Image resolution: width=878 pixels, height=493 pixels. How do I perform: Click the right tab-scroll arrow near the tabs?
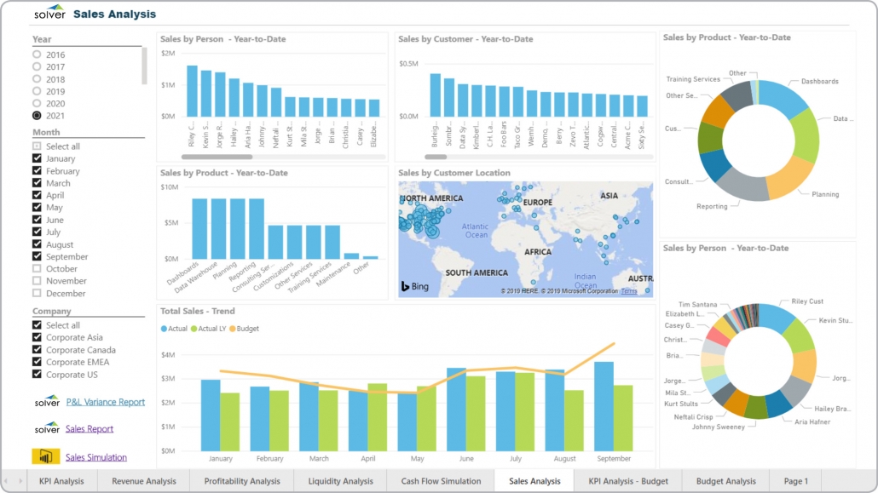coord(20,480)
